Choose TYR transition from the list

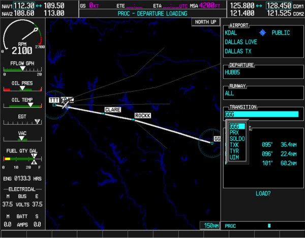click(x=234, y=151)
